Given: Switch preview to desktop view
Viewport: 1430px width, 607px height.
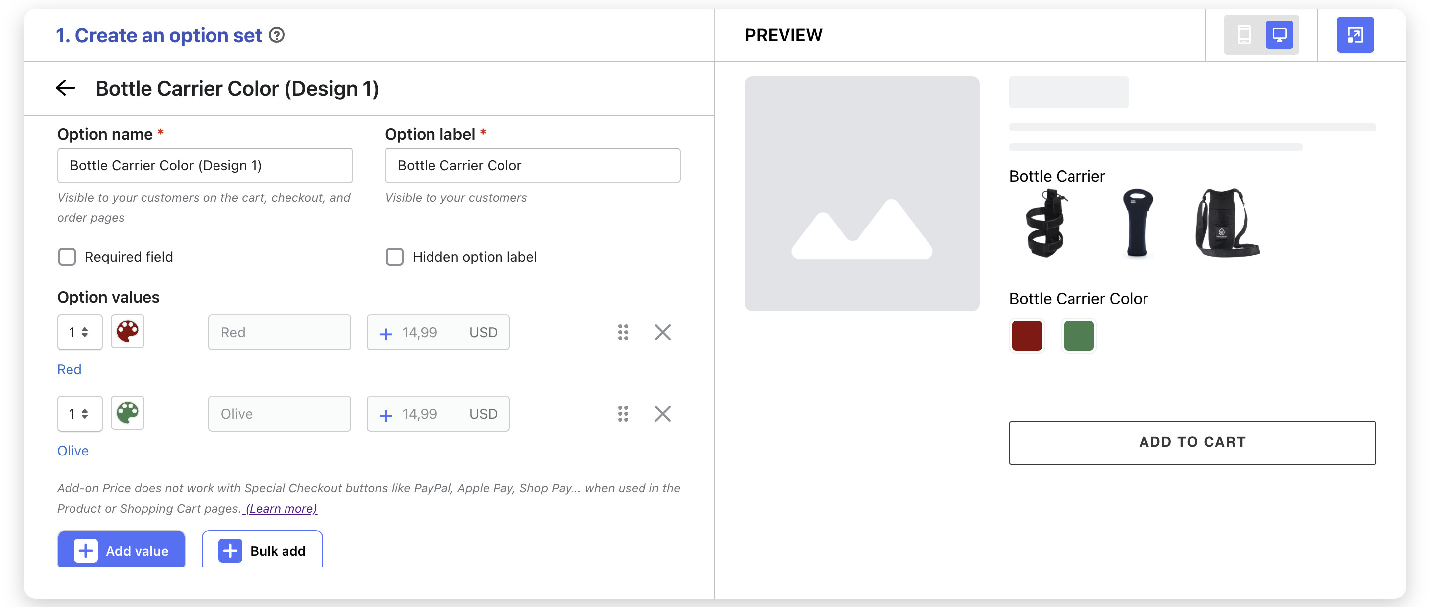Looking at the screenshot, I should pos(1279,35).
